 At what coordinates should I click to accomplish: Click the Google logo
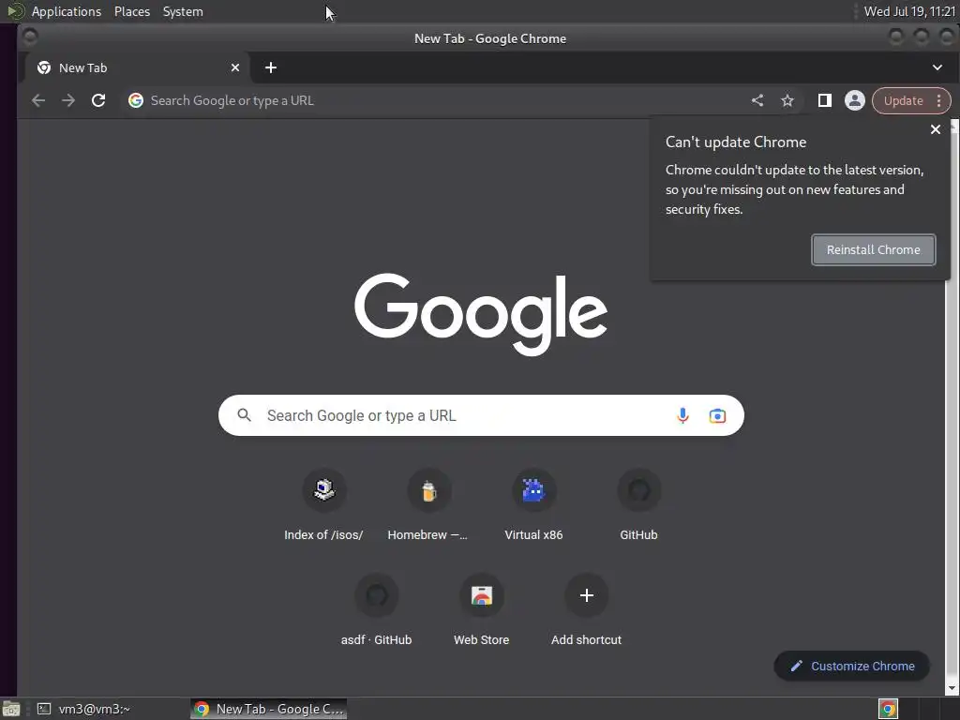(x=481, y=314)
